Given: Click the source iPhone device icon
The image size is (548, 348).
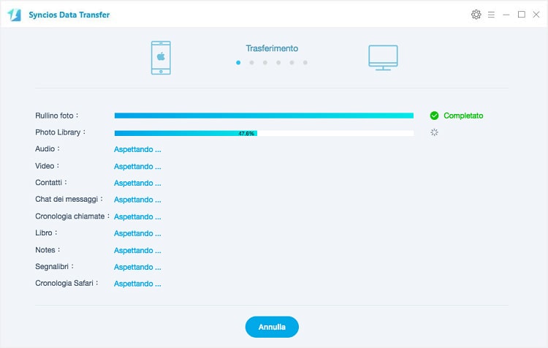Looking at the screenshot, I should (161, 58).
